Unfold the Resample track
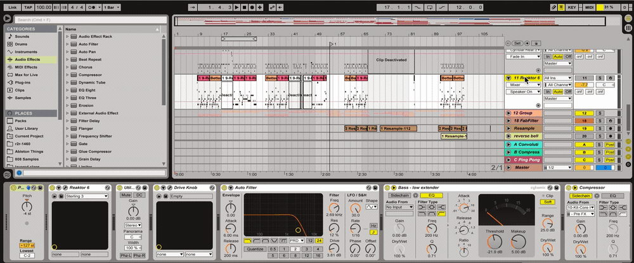The image size is (634, 263). coord(508,129)
